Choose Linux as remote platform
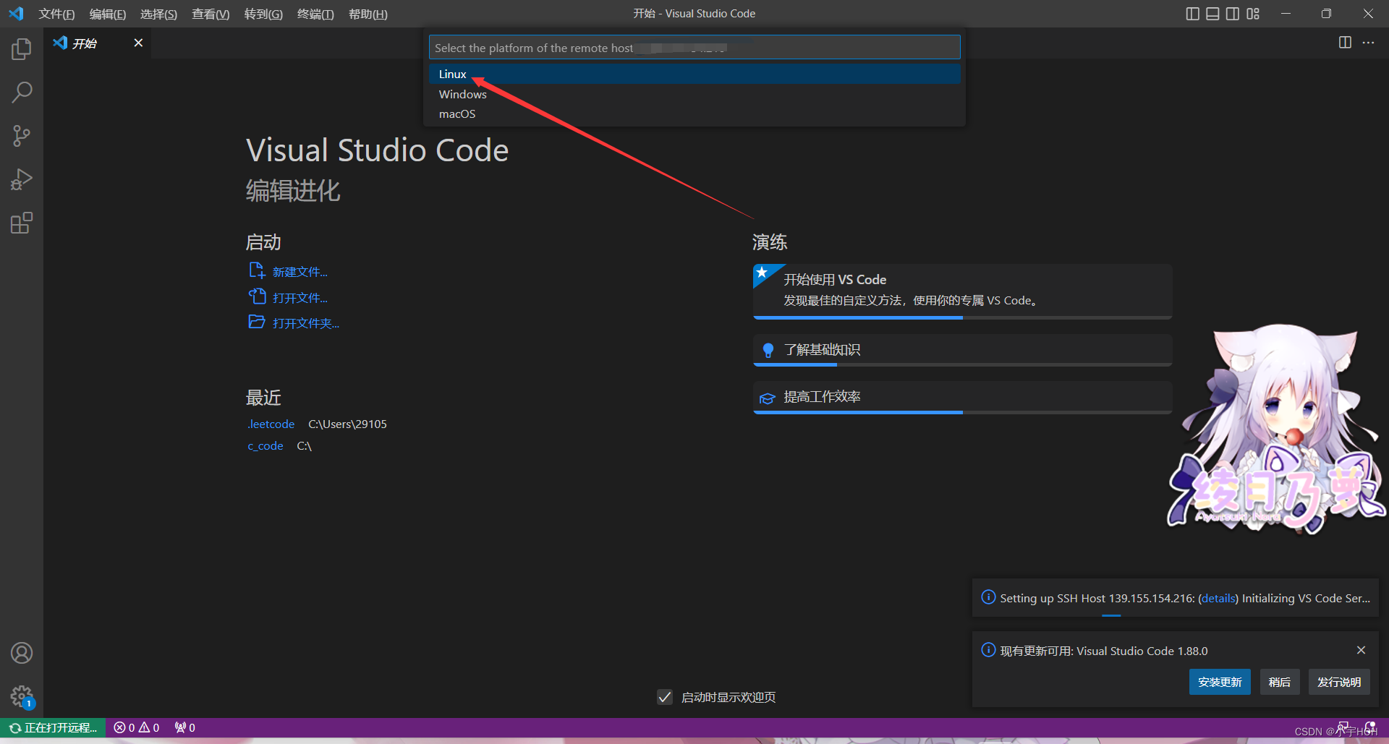Image resolution: width=1389 pixels, height=744 pixels. click(x=694, y=74)
